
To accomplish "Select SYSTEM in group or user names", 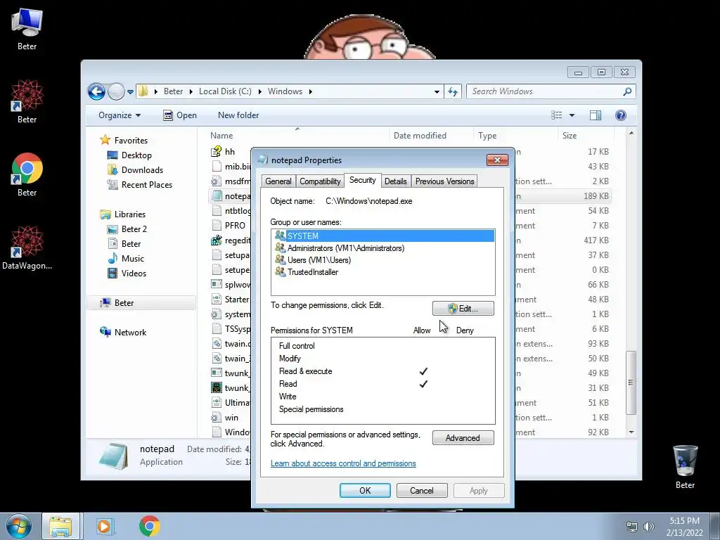I will click(383, 236).
